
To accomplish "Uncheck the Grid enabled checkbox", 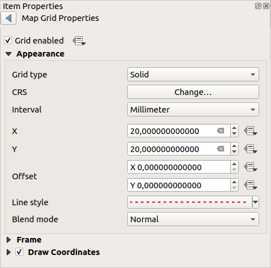I will [x=8, y=41].
